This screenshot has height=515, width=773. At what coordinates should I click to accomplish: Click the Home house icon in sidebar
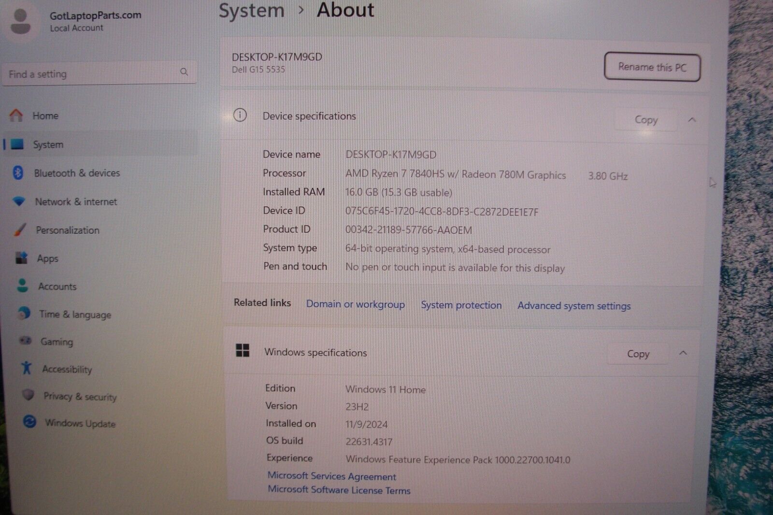[x=16, y=115]
